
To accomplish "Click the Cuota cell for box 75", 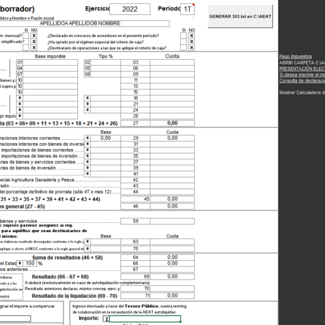I will tap(172, 249).
